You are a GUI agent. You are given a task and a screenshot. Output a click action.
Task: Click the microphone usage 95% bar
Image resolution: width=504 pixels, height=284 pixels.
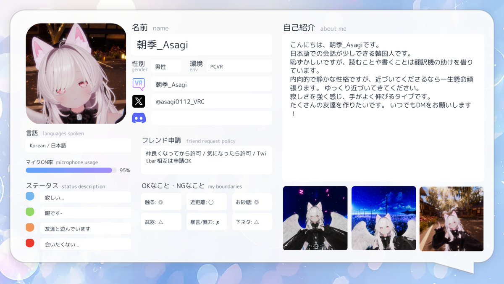tap(71, 170)
